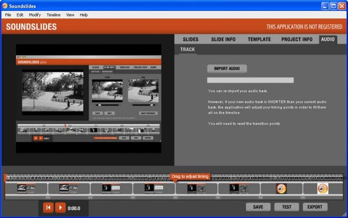Screen dimensions: 348x218
Task: Open the Help menu
Action: click(x=83, y=15)
